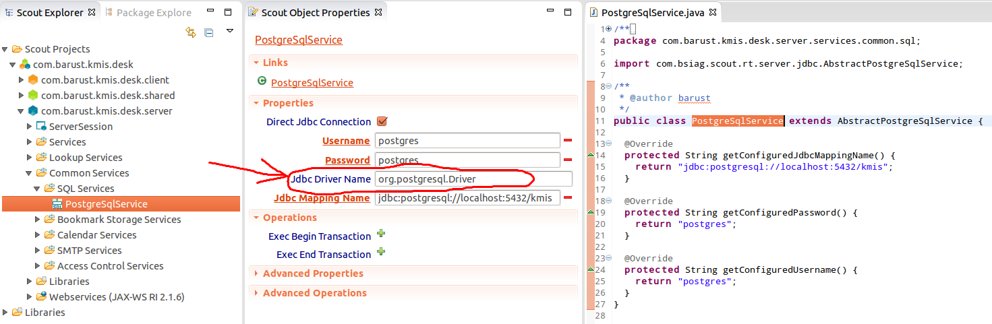Click the blue server bundle icon
The width and height of the screenshot is (992, 324).
coord(33,110)
